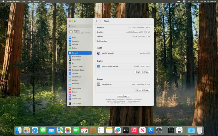Open the System Settings menu
Viewport: 218px width, 136px height.
tap(13, 1)
